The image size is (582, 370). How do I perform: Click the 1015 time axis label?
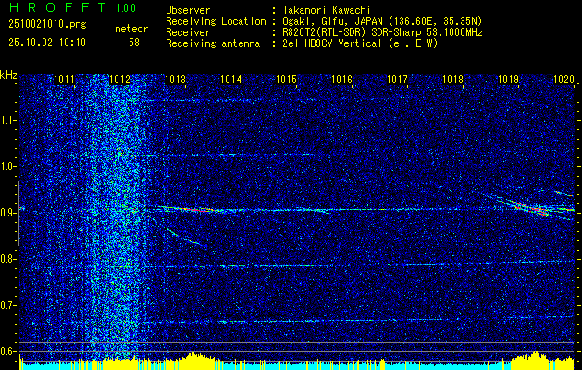[x=287, y=79]
